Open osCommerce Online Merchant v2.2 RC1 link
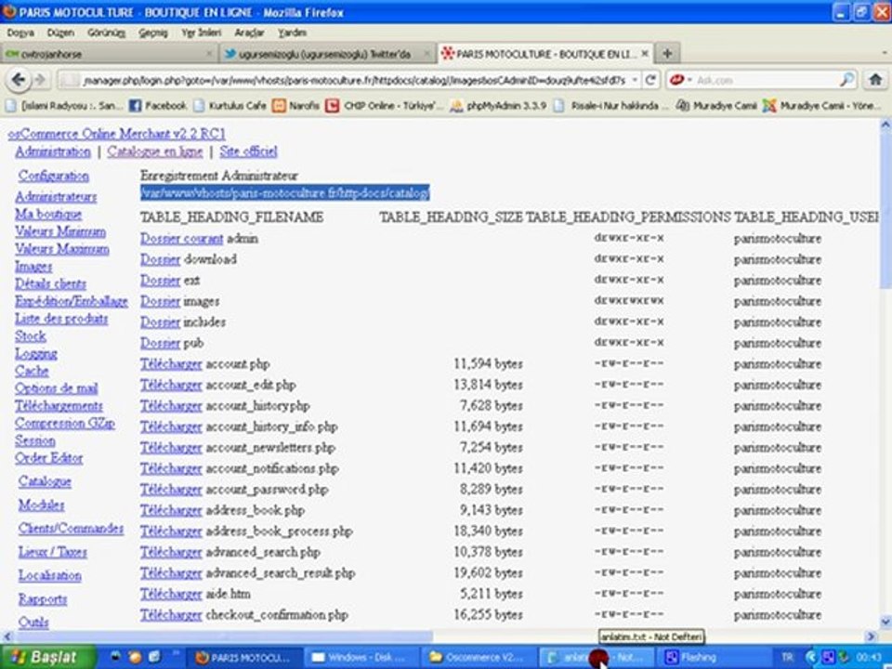 (x=117, y=134)
